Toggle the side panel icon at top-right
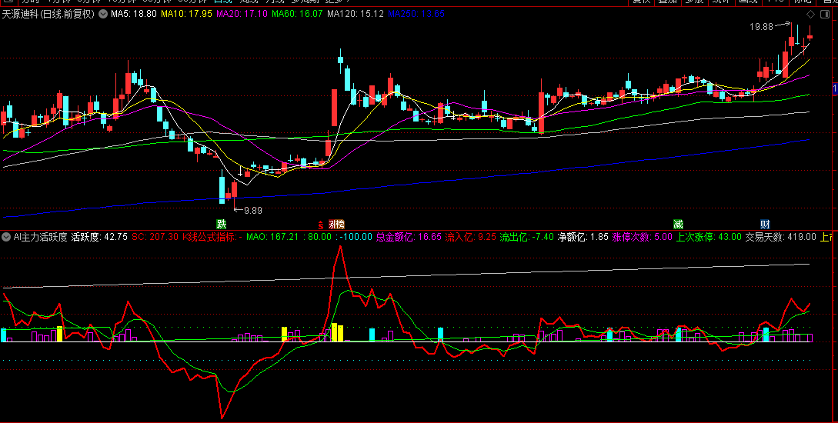This screenshot has width=838, height=423. click(x=825, y=15)
